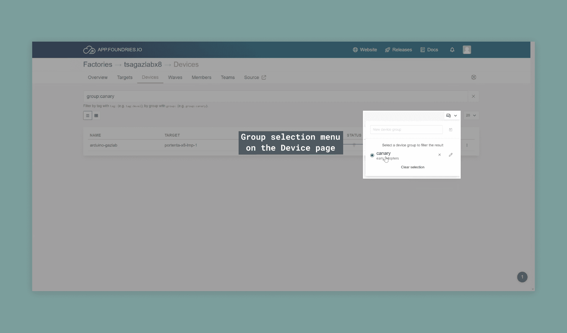Select the canary group radio button
The width and height of the screenshot is (567, 333).
[372, 155]
